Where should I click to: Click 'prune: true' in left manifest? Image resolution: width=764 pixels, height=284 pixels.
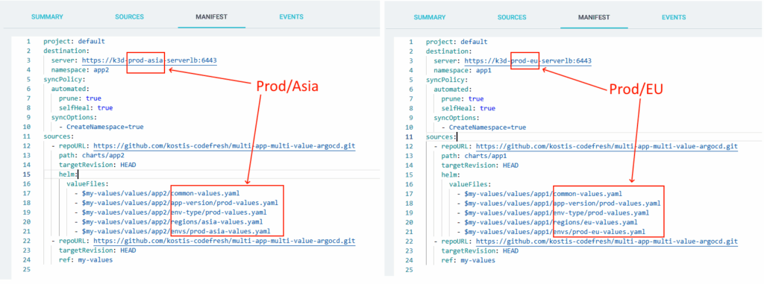point(80,98)
